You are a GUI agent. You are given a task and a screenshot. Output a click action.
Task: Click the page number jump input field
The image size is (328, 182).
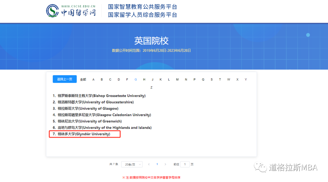(x=185, y=164)
